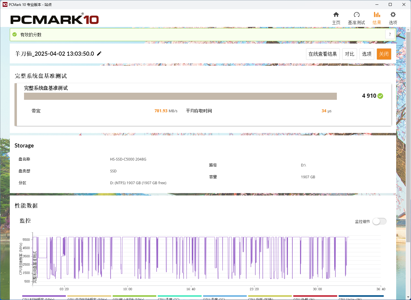
Task: Open the question mark help button
Action: coord(390,34)
